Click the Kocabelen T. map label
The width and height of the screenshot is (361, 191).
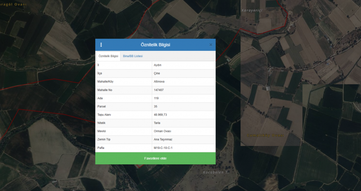(213, 172)
